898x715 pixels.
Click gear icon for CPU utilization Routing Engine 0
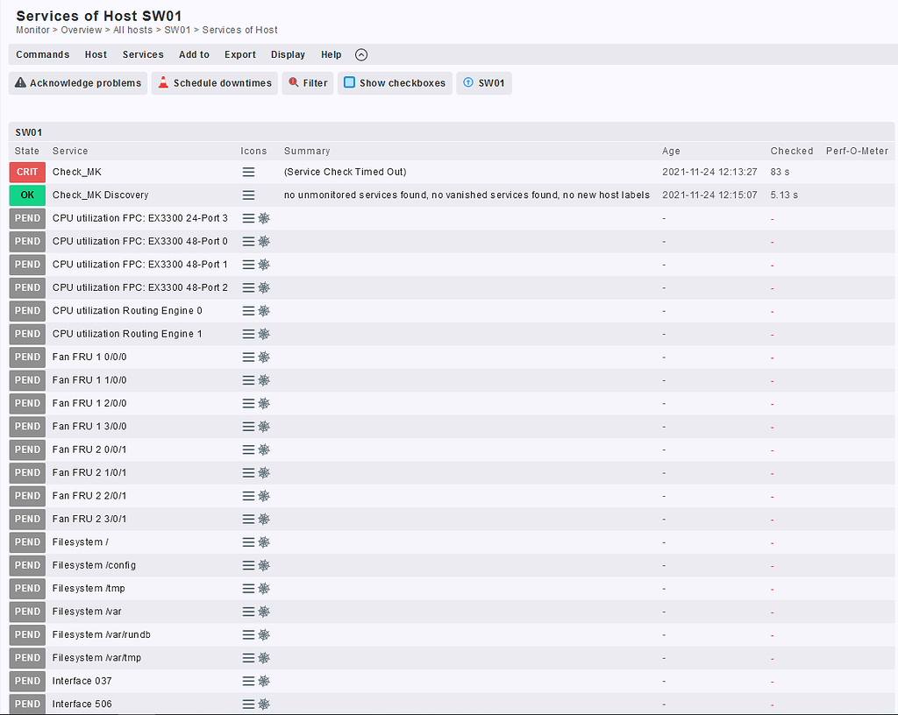point(264,311)
